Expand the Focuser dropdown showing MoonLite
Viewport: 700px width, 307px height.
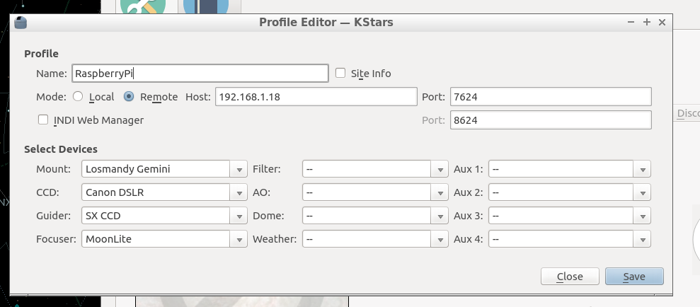(163, 239)
